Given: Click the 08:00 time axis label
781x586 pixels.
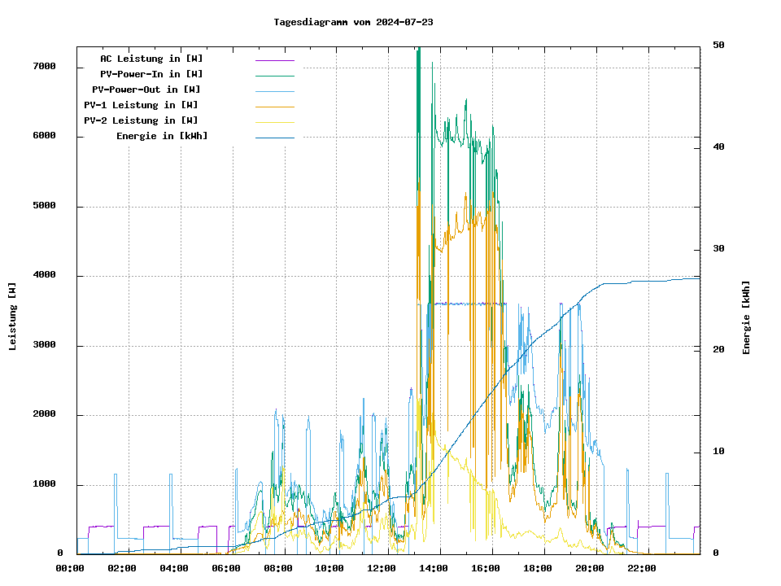Looking at the screenshot, I should coord(278,568).
